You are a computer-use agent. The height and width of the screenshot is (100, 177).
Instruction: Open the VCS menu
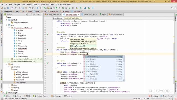(57, 4)
